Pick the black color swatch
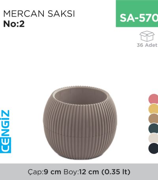158x180 pixels. point(154,148)
